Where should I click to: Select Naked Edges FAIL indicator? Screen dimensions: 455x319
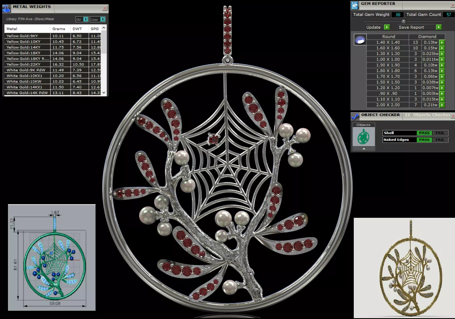click(440, 140)
